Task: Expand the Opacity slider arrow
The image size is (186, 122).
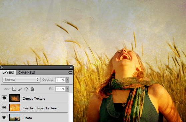Action: (x=67, y=80)
